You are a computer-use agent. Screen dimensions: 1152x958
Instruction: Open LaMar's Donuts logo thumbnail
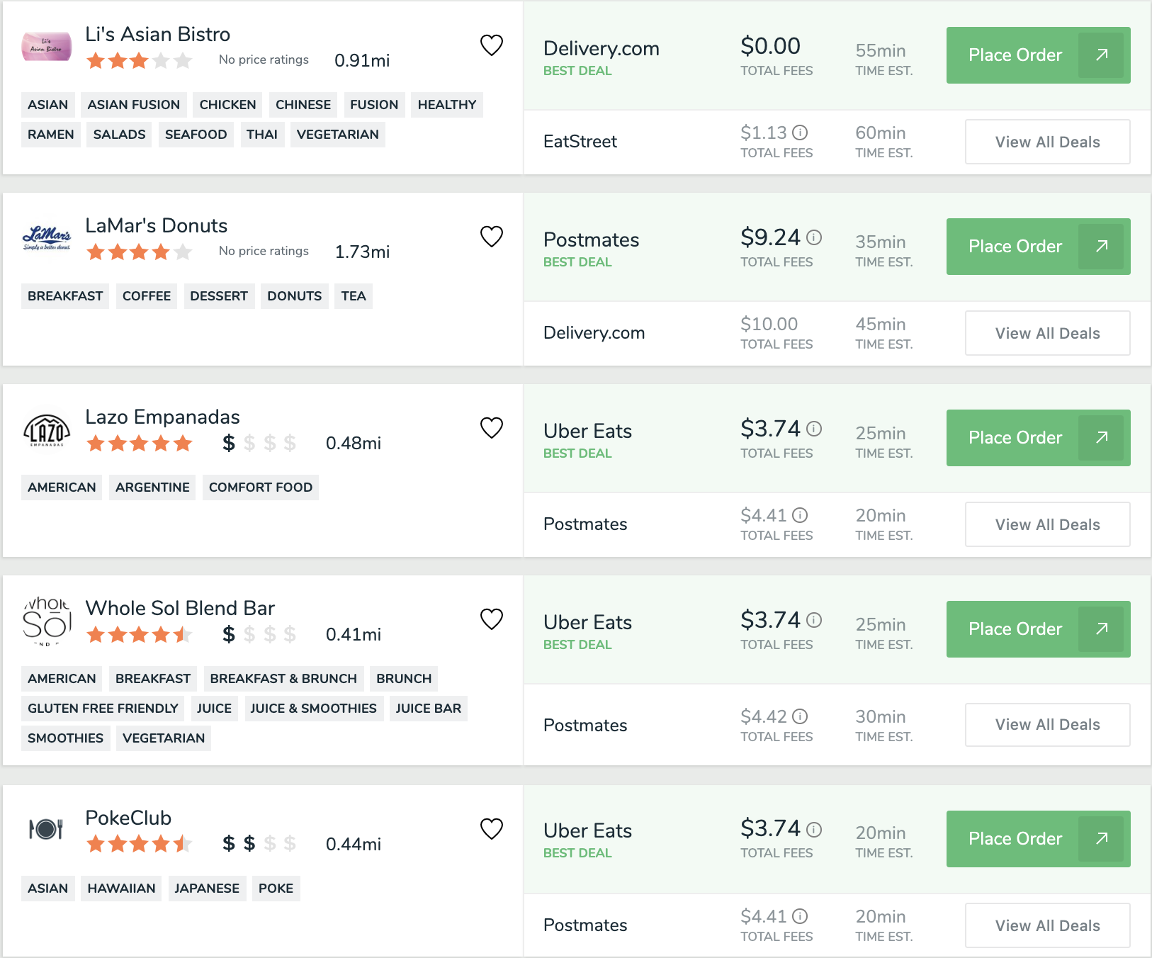coord(47,238)
